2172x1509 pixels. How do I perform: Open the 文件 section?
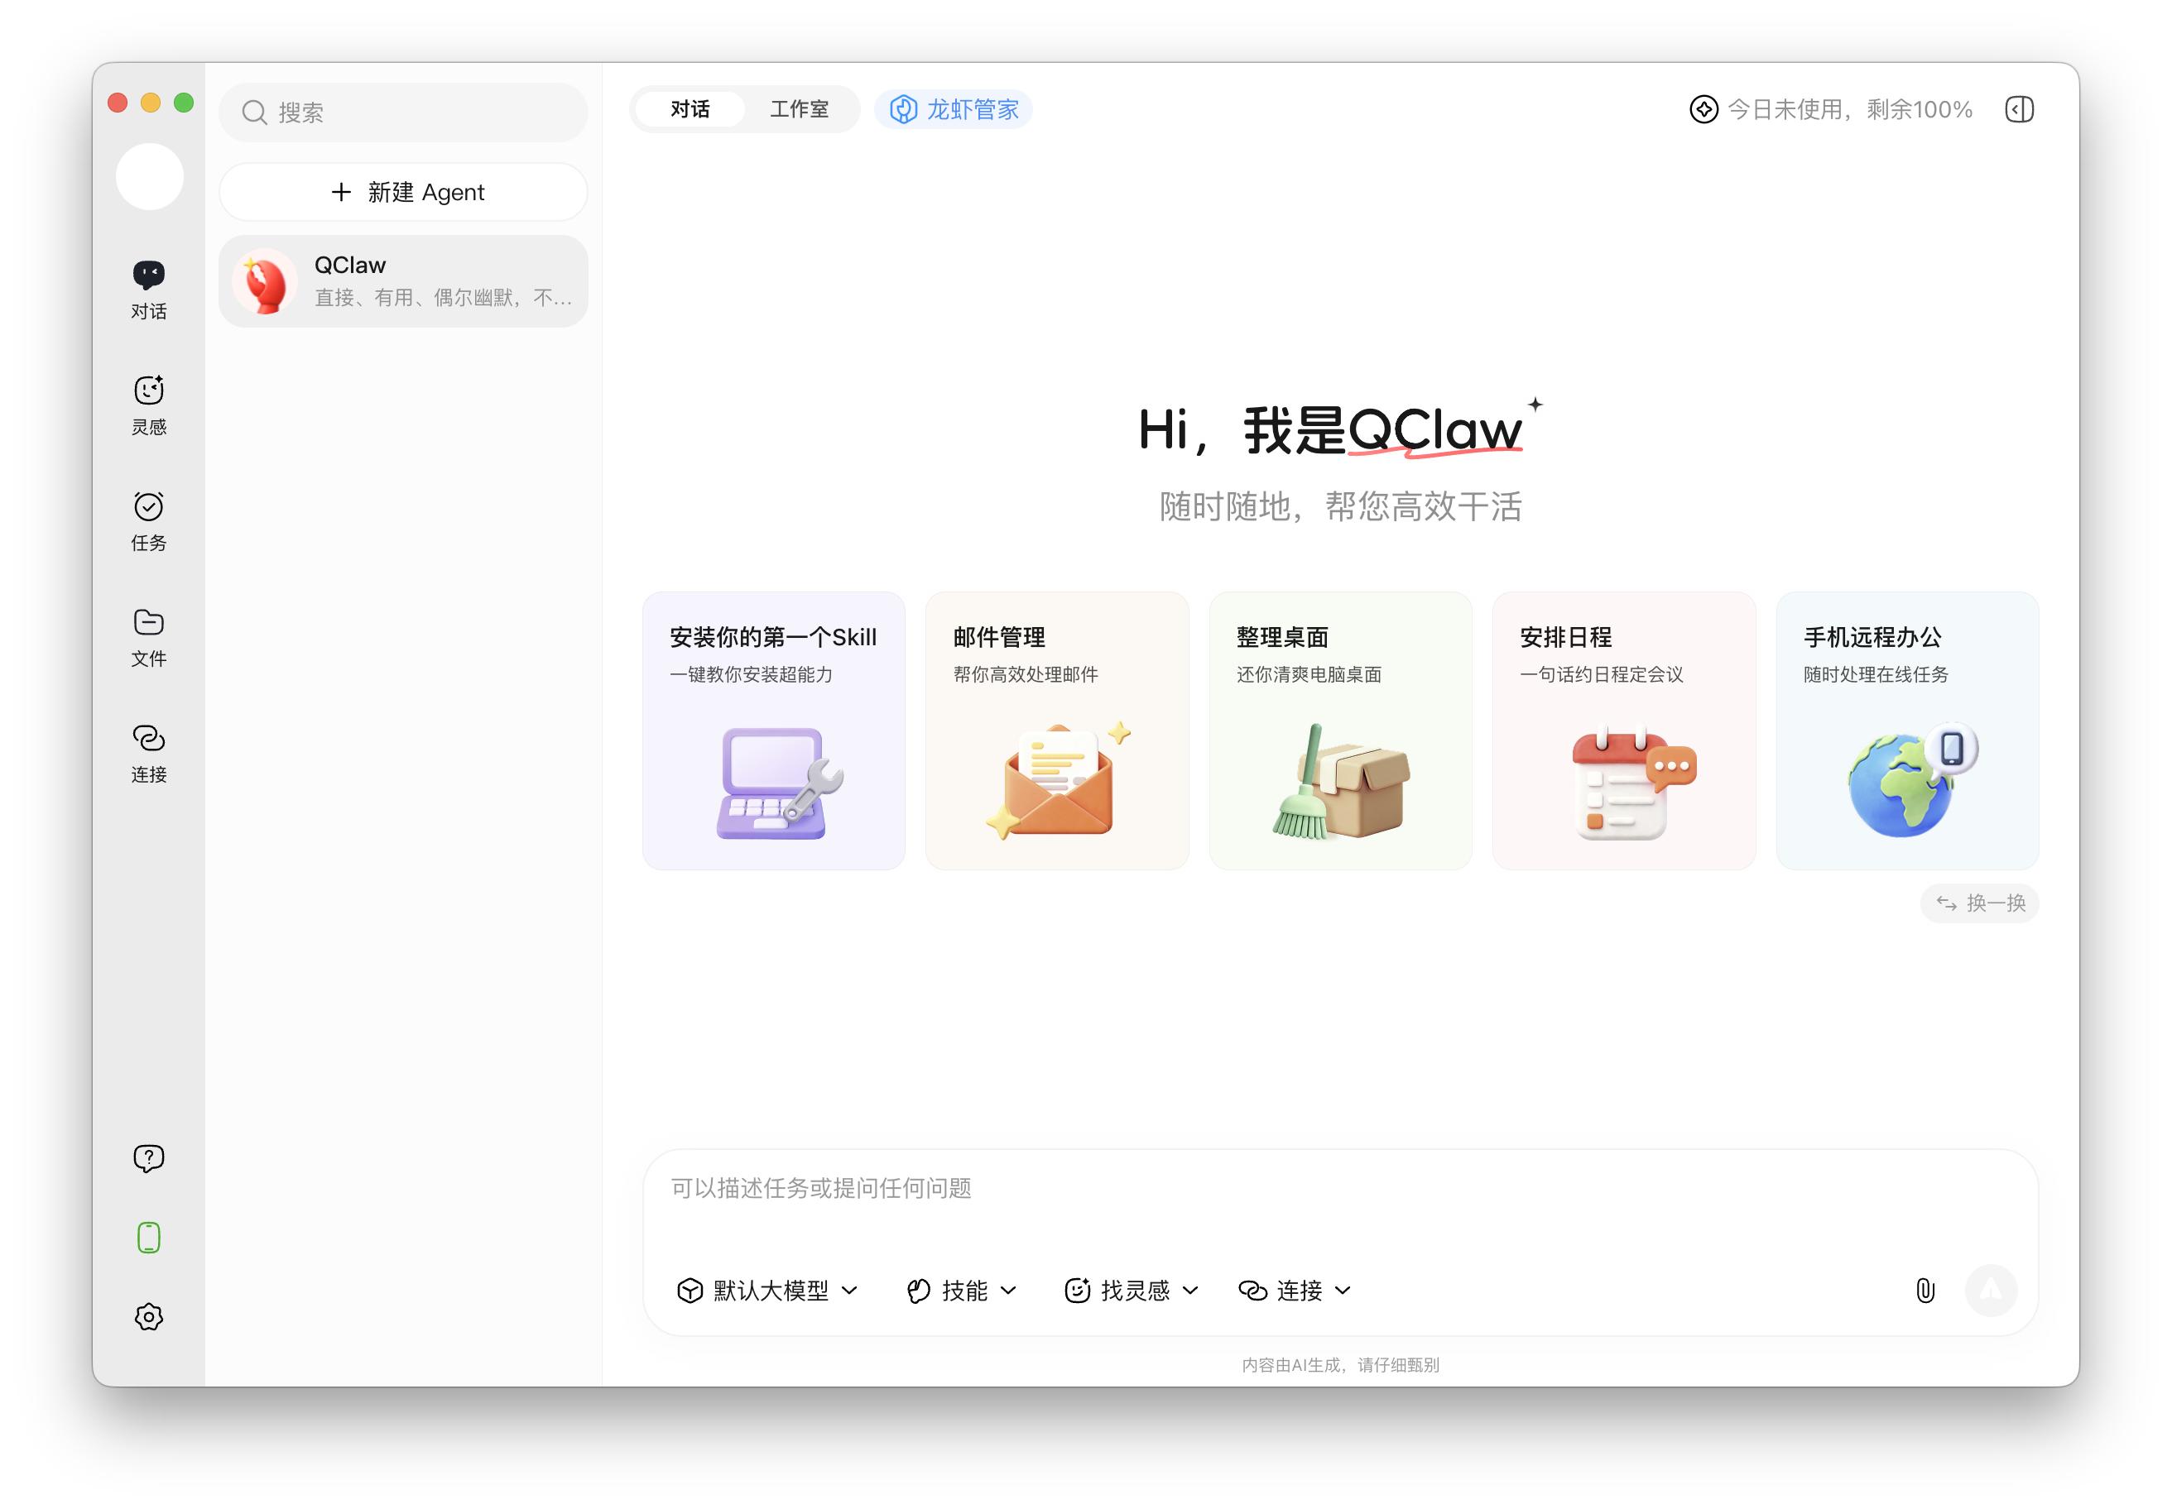coord(147,634)
